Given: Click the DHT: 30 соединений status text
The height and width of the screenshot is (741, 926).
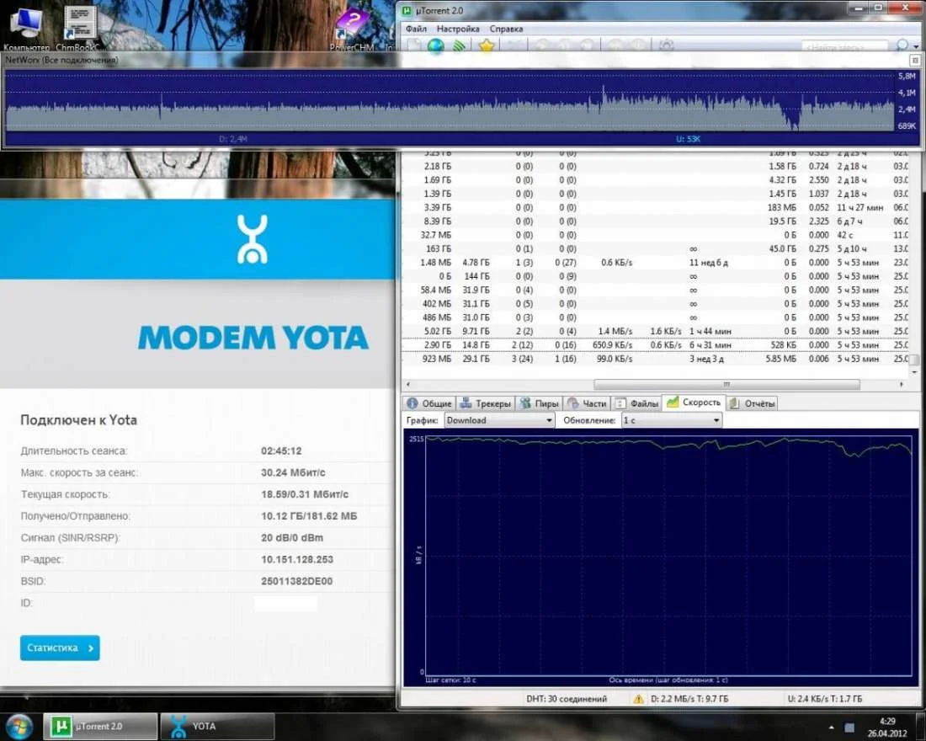Looking at the screenshot, I should 567,699.
